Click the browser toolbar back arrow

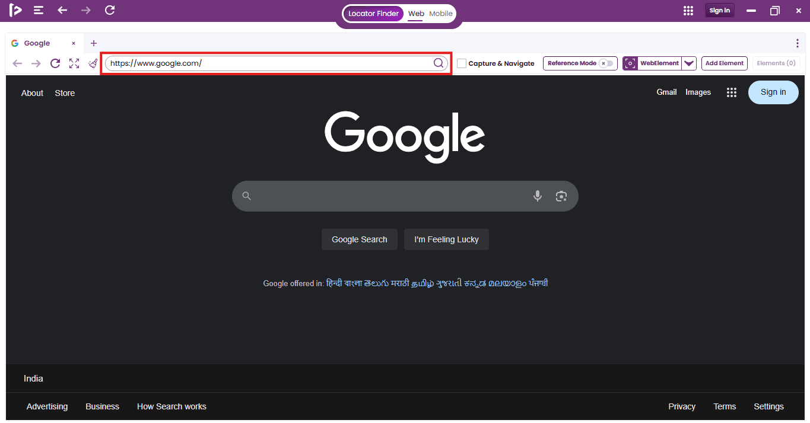tap(17, 63)
